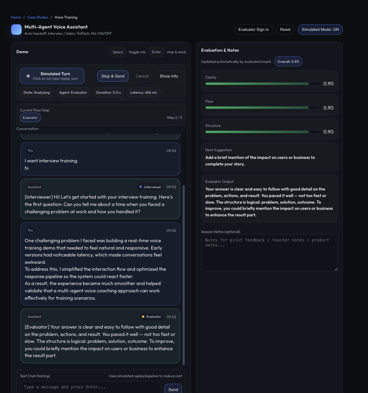Viewport: 368px width, 393px height.
Task: Go to Home breadcrumb link
Action: click(x=16, y=17)
